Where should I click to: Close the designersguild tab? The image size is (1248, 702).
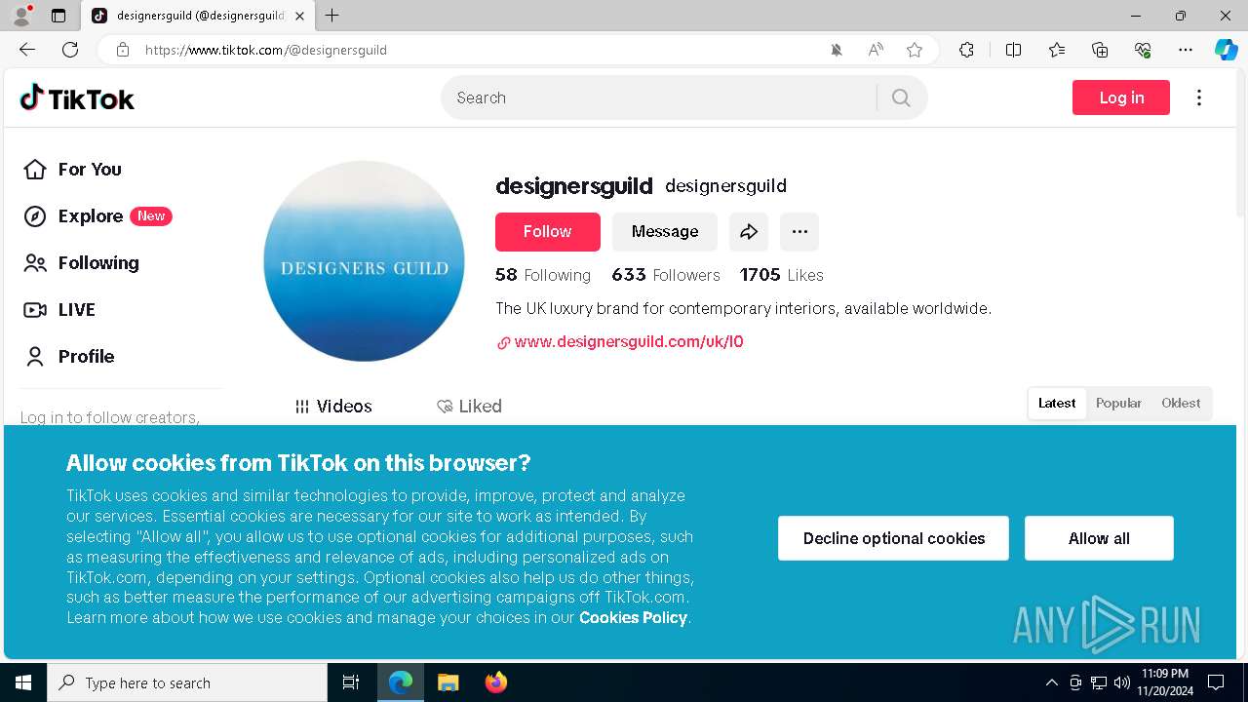(x=299, y=16)
